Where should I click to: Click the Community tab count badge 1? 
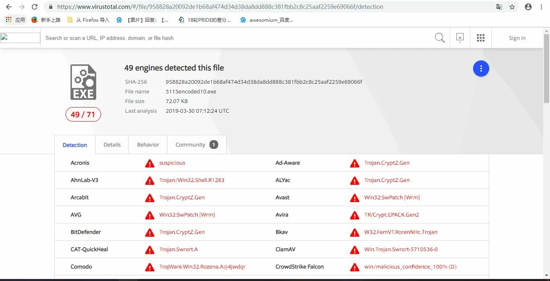tap(214, 145)
